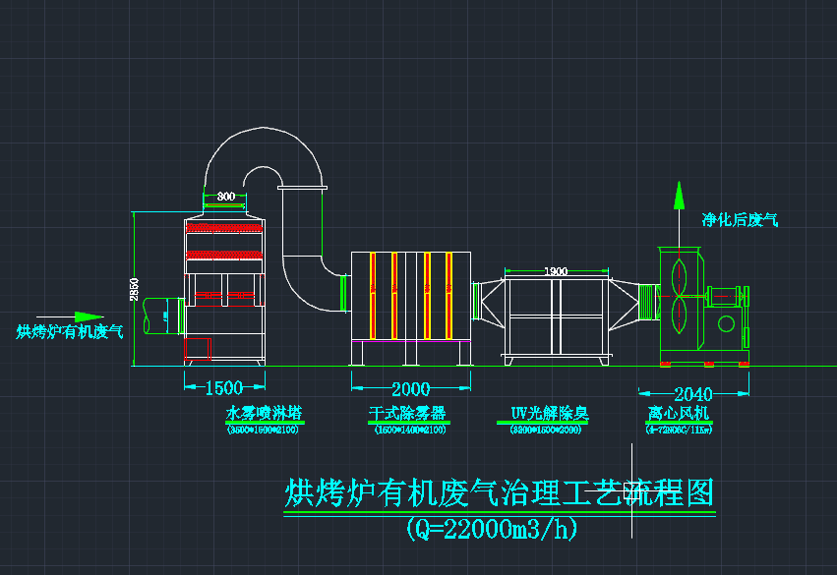Select the 1500 dimension text

click(x=224, y=388)
